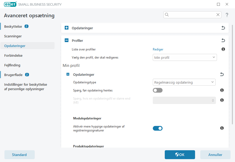The height and width of the screenshot is (162, 235).
Task: Click the revert arrow beside Min profil's Opdateringer
Action: tap(222, 74)
